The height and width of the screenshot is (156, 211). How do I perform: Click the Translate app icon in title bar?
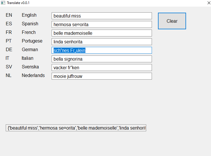(3, 3)
